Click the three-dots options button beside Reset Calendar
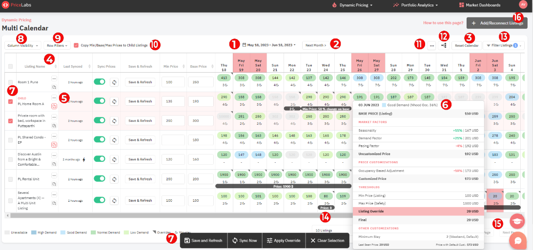The height and width of the screenshot is (250, 533). point(431,45)
